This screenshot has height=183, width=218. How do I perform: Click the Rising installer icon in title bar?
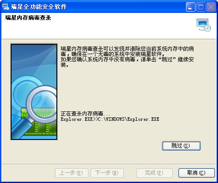[6, 7]
